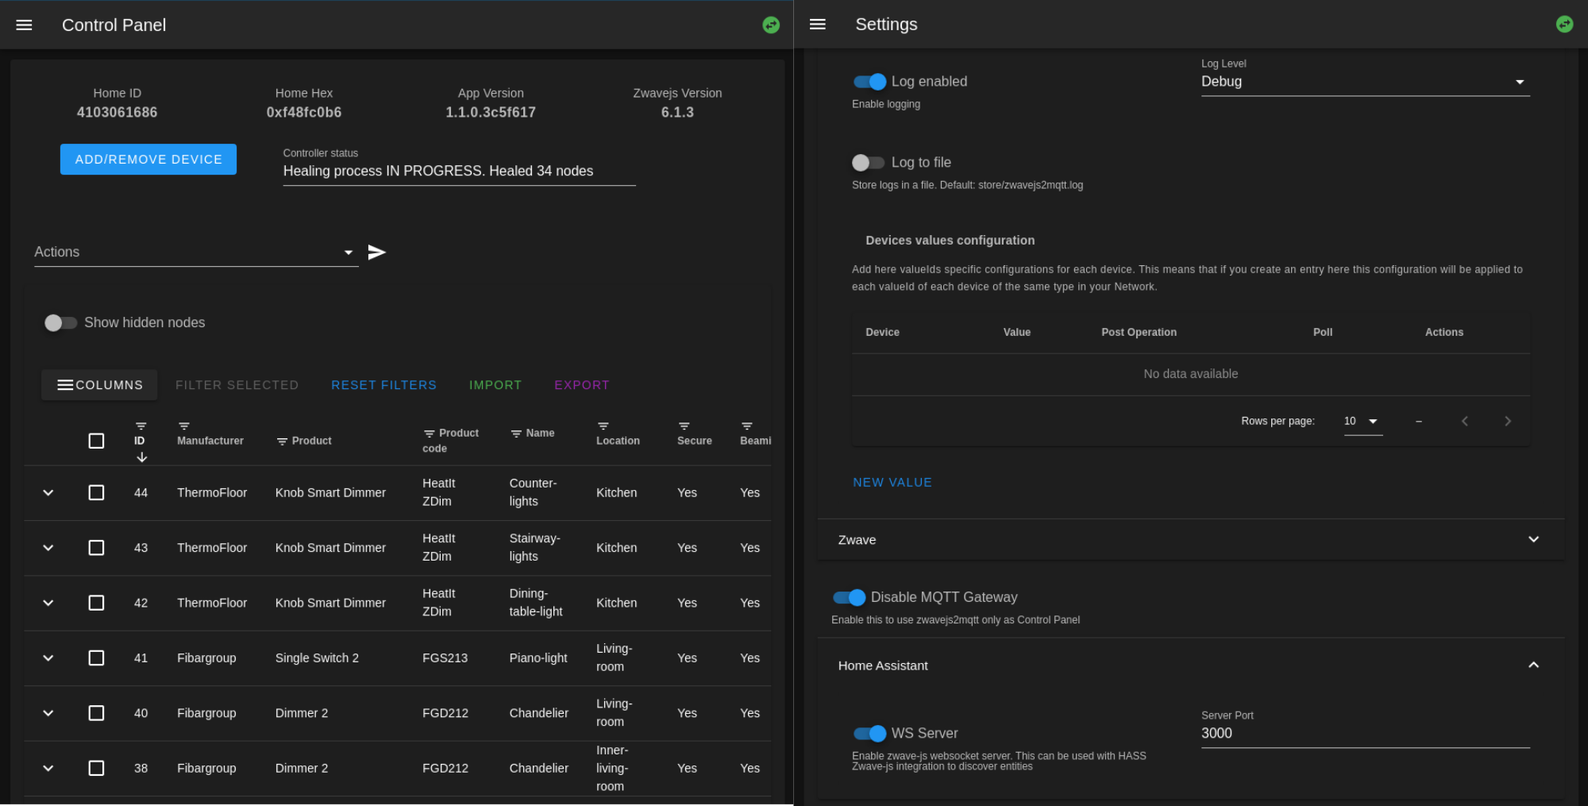
Task: Toggle Disable MQTT Gateway switch
Action: (849, 597)
